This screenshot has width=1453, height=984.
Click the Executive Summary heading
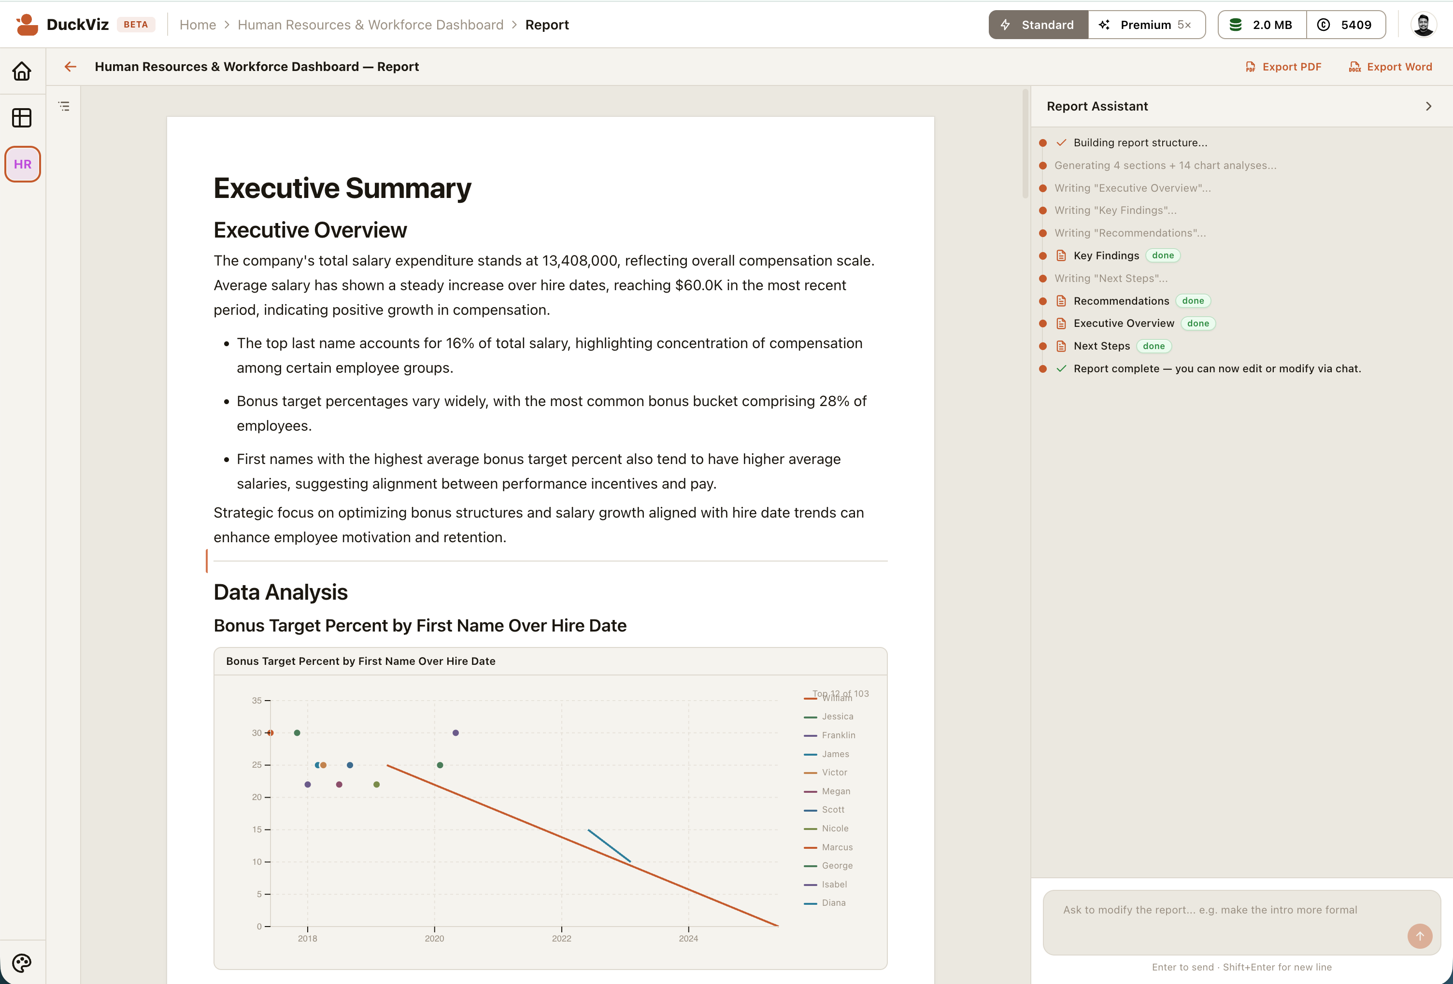(342, 188)
